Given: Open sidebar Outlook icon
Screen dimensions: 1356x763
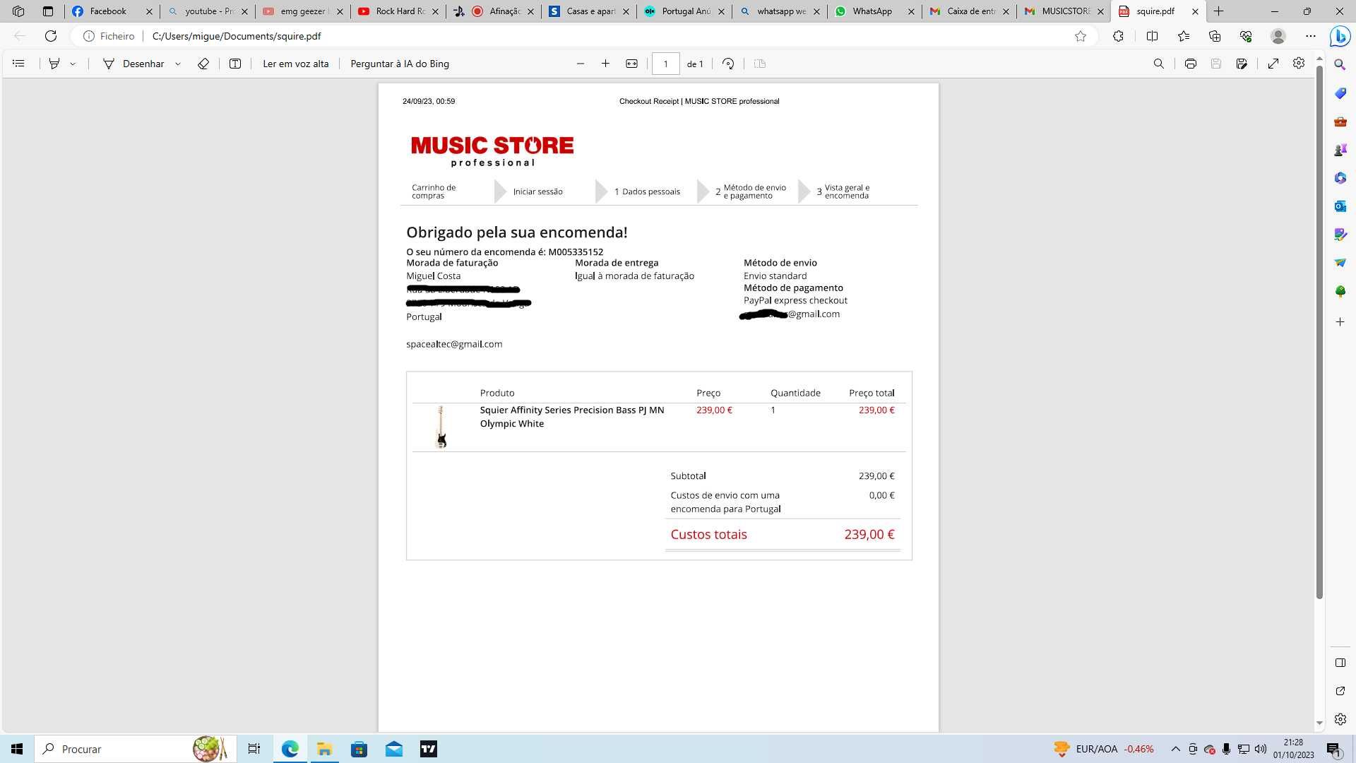Looking at the screenshot, I should [1340, 206].
